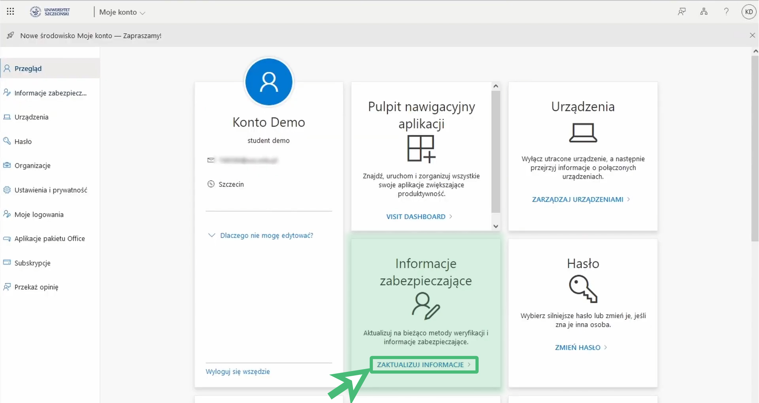Dismiss the Nowe środowisko notification banner
The height and width of the screenshot is (403, 759).
click(752, 36)
